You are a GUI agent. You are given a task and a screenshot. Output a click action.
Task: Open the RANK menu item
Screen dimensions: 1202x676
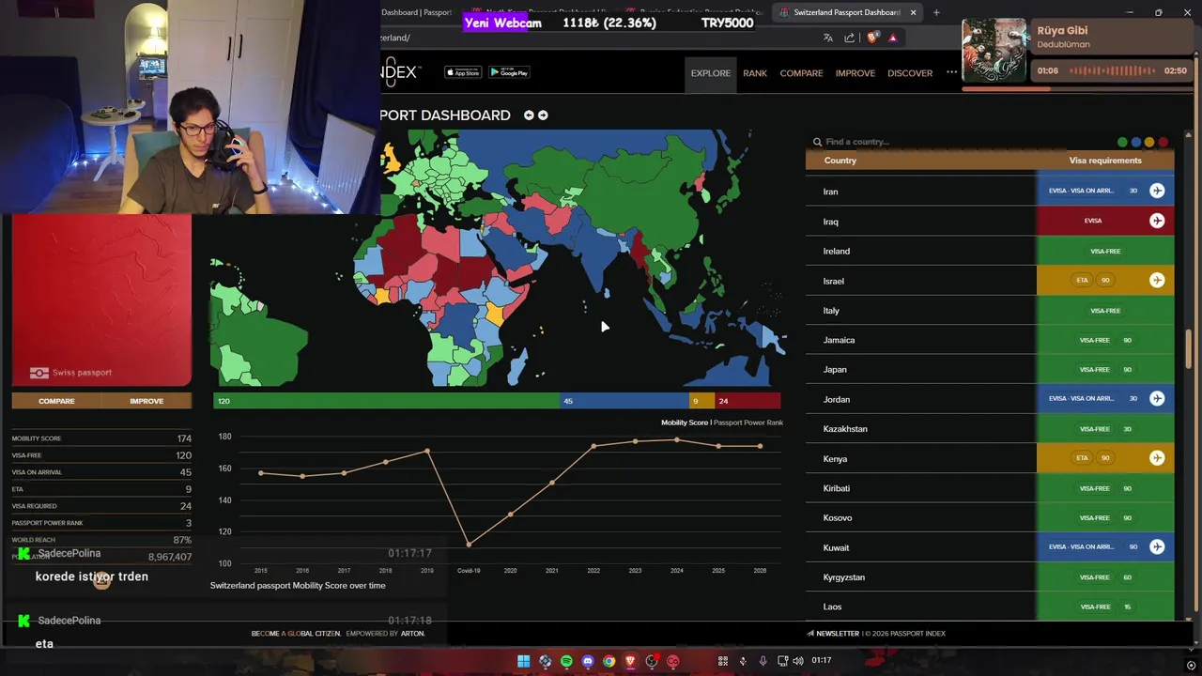[x=755, y=73]
